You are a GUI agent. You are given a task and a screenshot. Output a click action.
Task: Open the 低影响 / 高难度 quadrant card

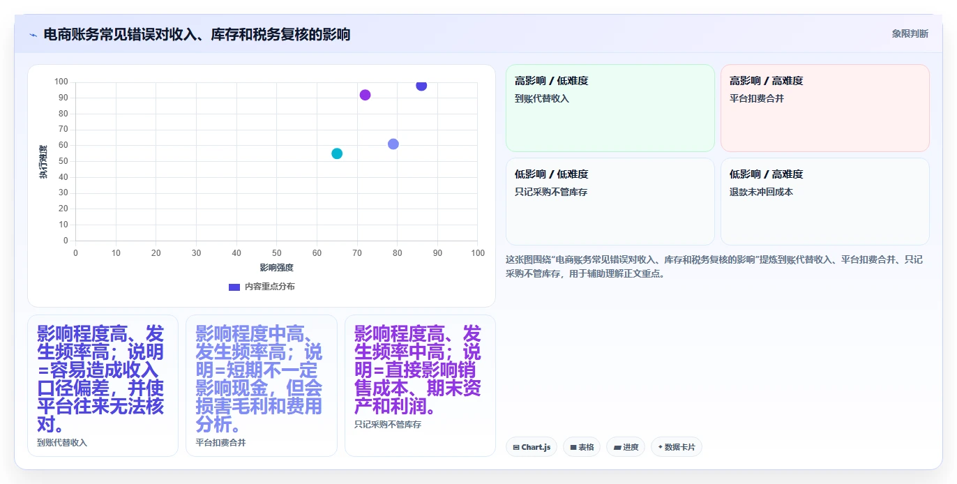coord(824,202)
